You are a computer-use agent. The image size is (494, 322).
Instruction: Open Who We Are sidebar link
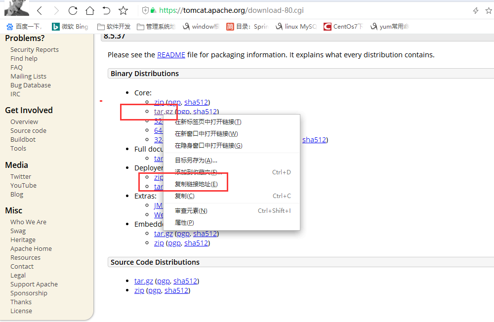click(x=28, y=222)
